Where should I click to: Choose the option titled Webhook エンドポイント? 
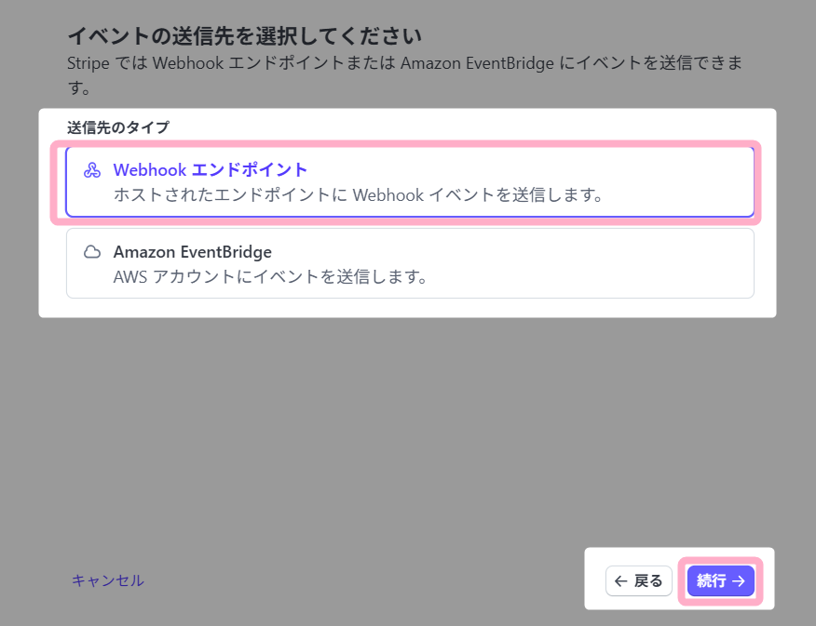point(211,170)
